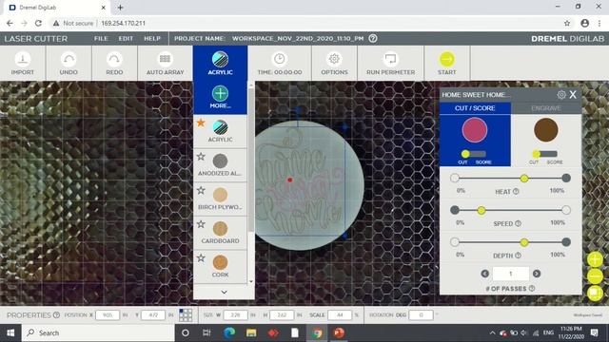This screenshot has width=609, height=342.
Task: Open the # of Passes help icon
Action: pos(532,288)
